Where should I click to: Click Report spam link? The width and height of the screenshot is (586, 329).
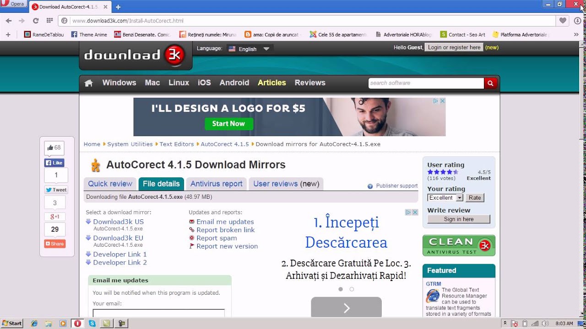pyautogui.click(x=217, y=238)
